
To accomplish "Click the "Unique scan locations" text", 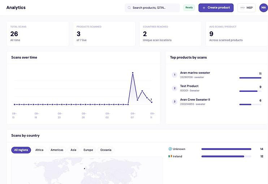I will [x=157, y=40].
